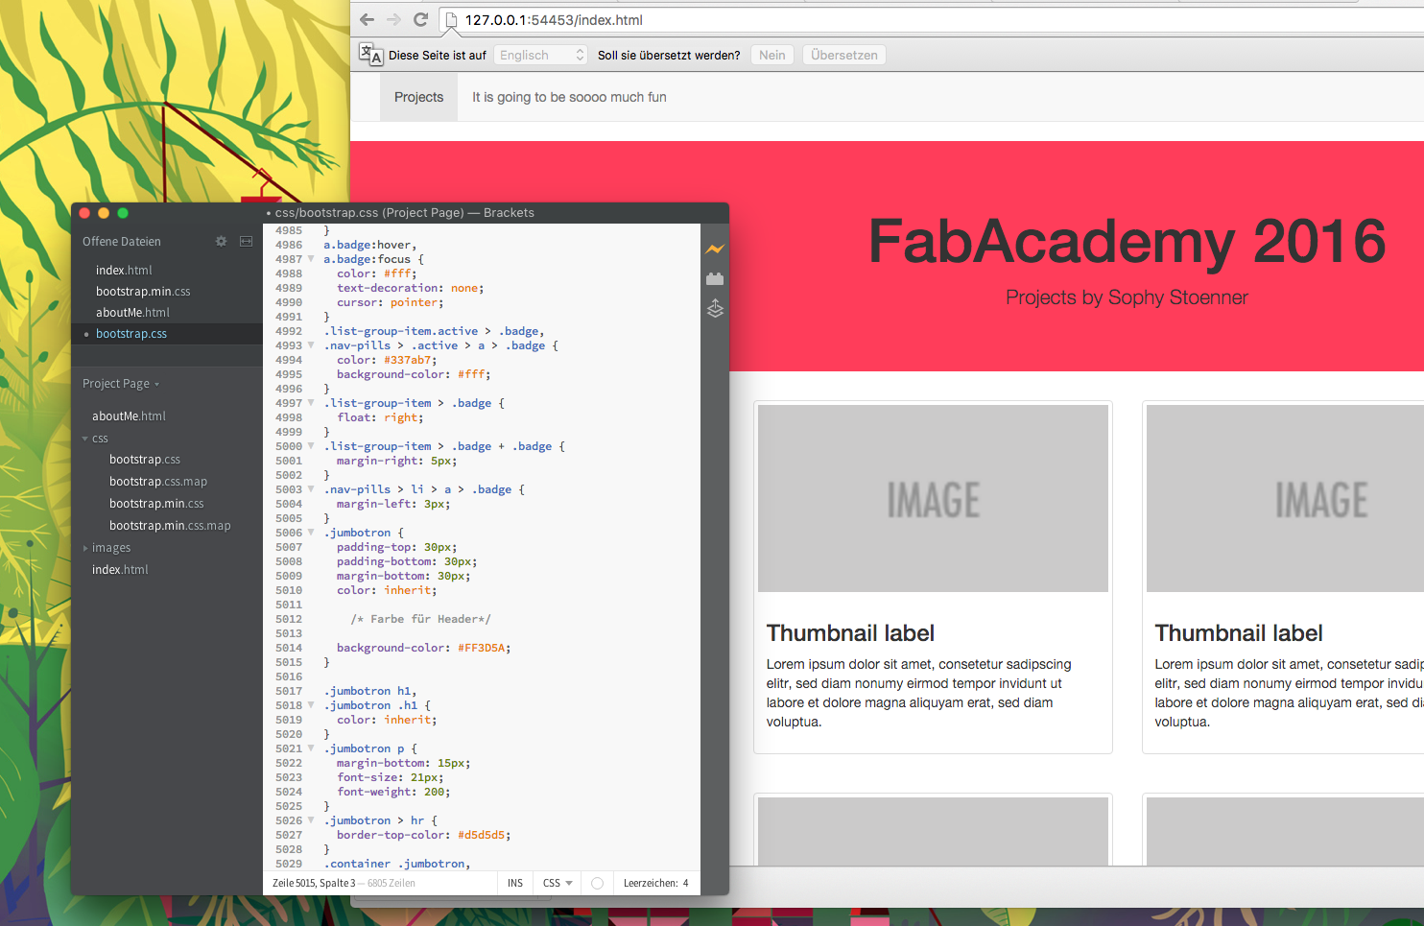
Task: Toggle the INS insert mode indicator
Action: tap(515, 883)
